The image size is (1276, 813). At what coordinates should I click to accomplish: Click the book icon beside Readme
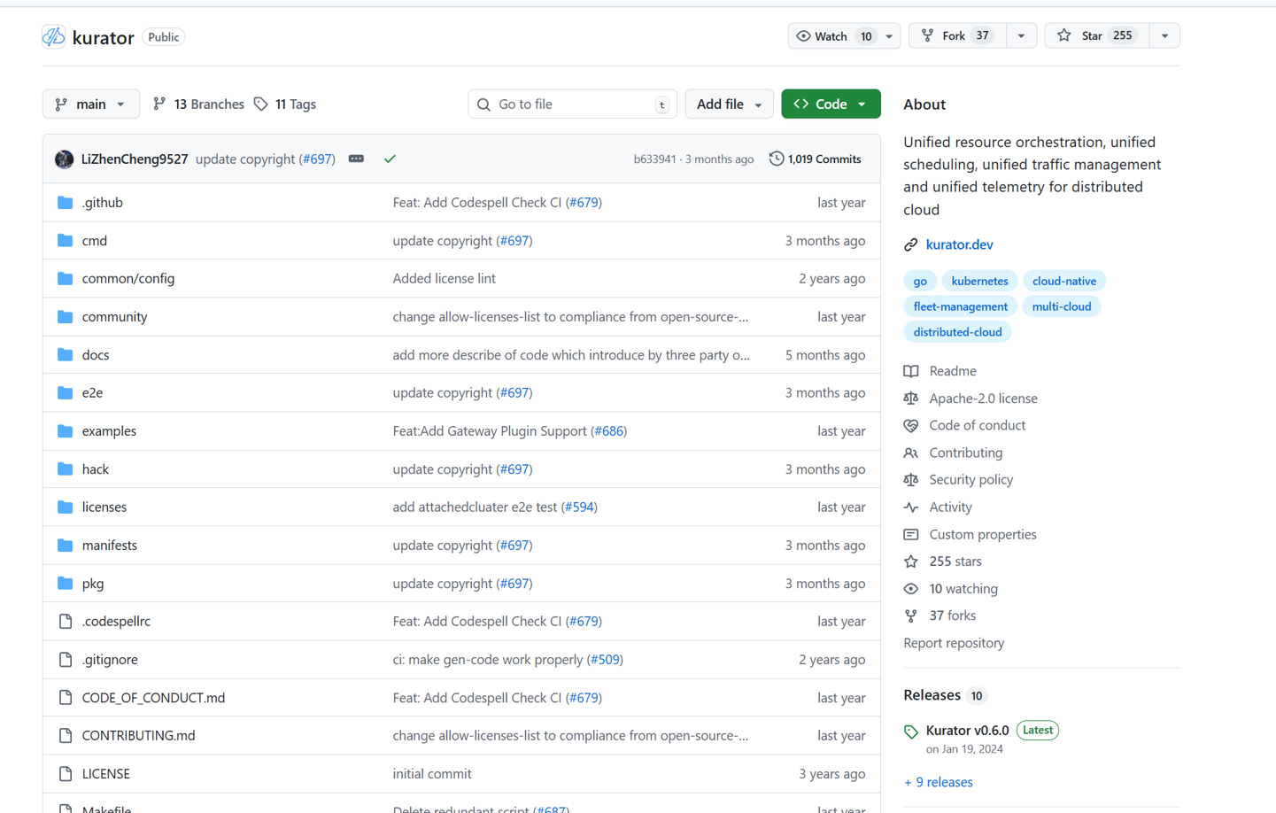point(911,371)
